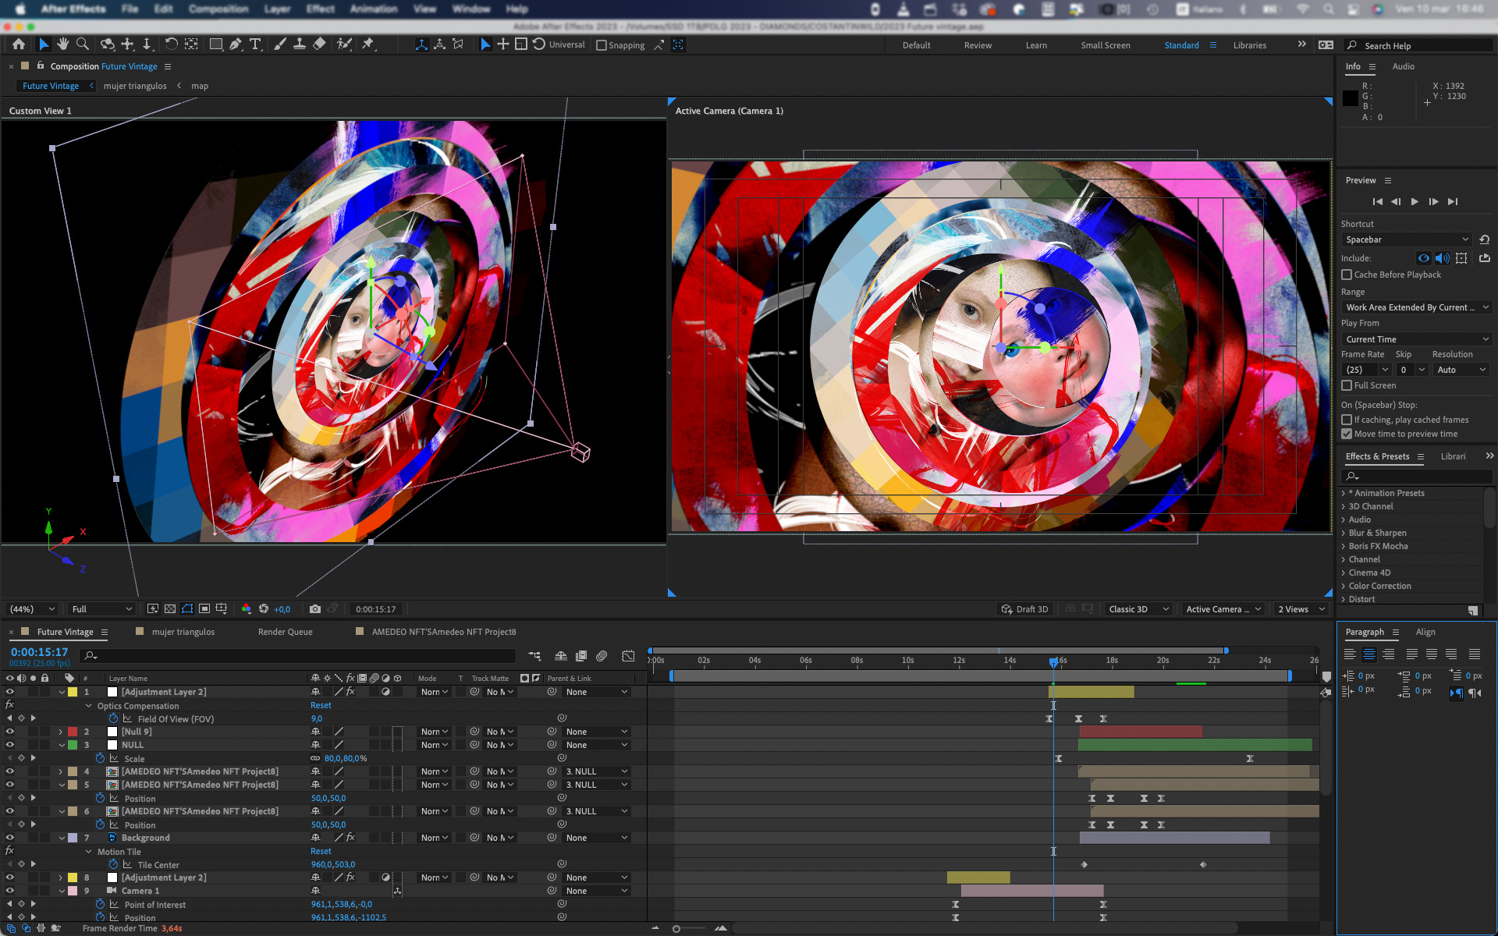The width and height of the screenshot is (1498, 936).
Task: Toggle Draft 3D mode
Action: [1025, 609]
